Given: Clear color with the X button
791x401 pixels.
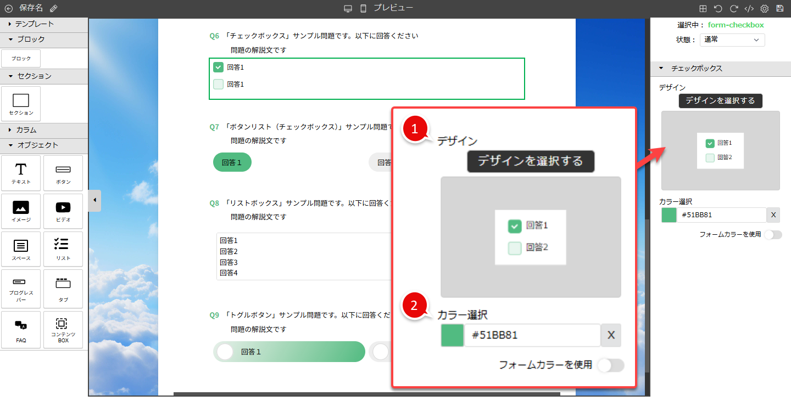Looking at the screenshot, I should point(773,215).
